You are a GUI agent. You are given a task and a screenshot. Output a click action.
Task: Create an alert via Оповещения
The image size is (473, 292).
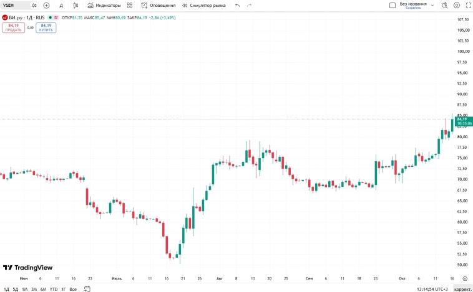tap(158, 6)
